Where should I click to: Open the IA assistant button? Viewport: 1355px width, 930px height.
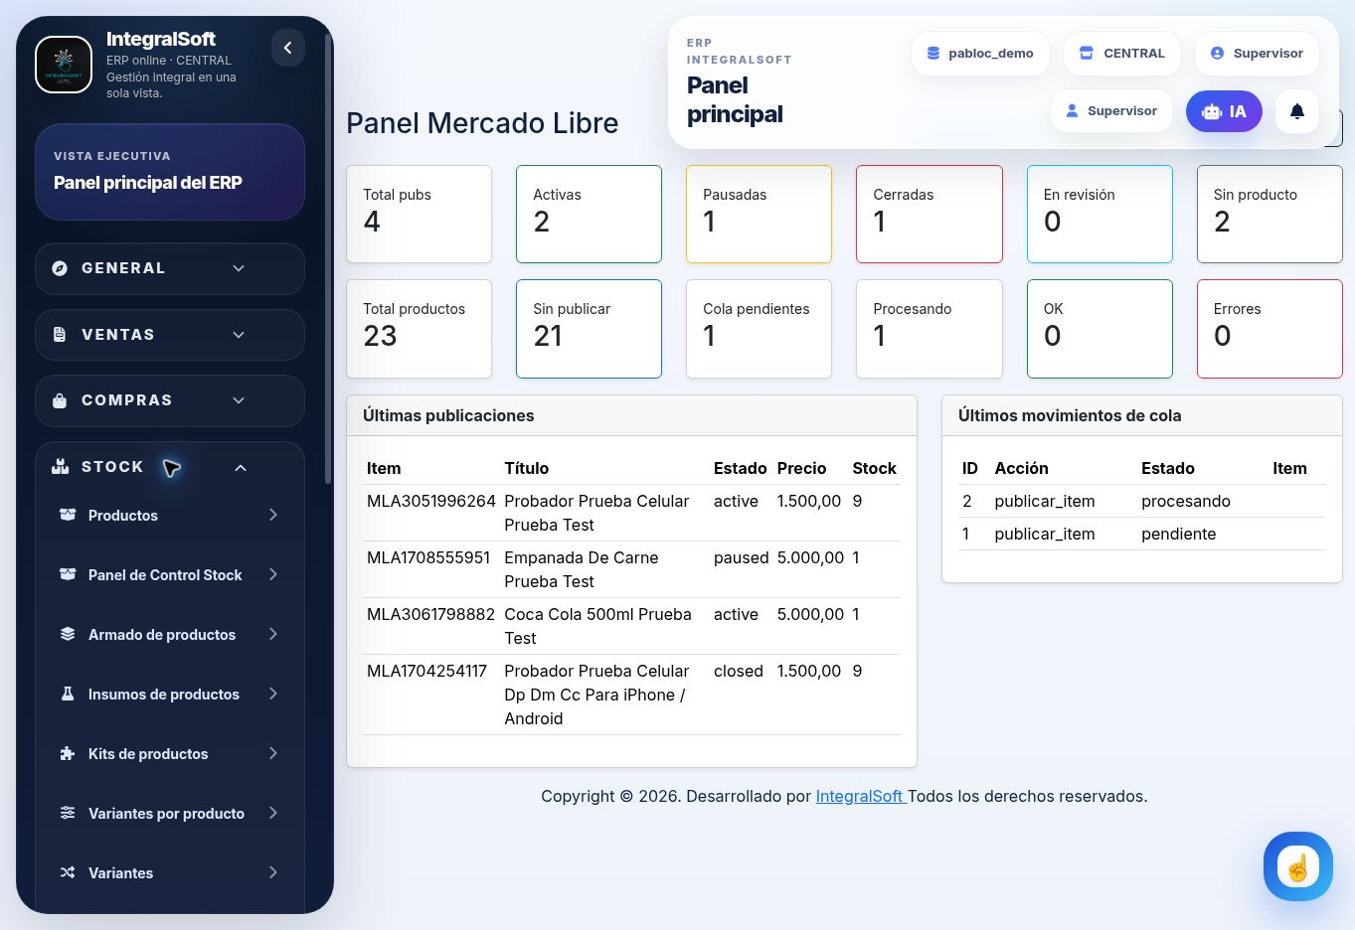pyautogui.click(x=1224, y=111)
